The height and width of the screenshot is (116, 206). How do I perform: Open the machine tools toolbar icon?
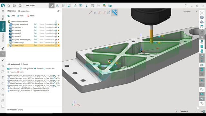81,5
